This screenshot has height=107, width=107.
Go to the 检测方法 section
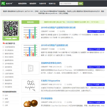(52, 4)
